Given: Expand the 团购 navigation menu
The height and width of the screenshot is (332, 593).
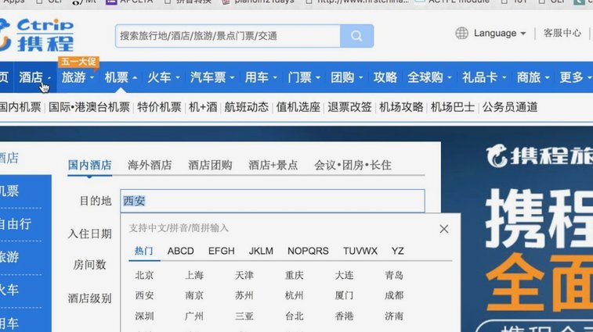Looking at the screenshot, I should [x=346, y=77].
